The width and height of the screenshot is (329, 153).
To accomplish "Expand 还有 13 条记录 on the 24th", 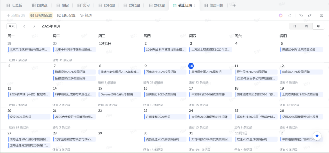I will [x=199, y=127].
